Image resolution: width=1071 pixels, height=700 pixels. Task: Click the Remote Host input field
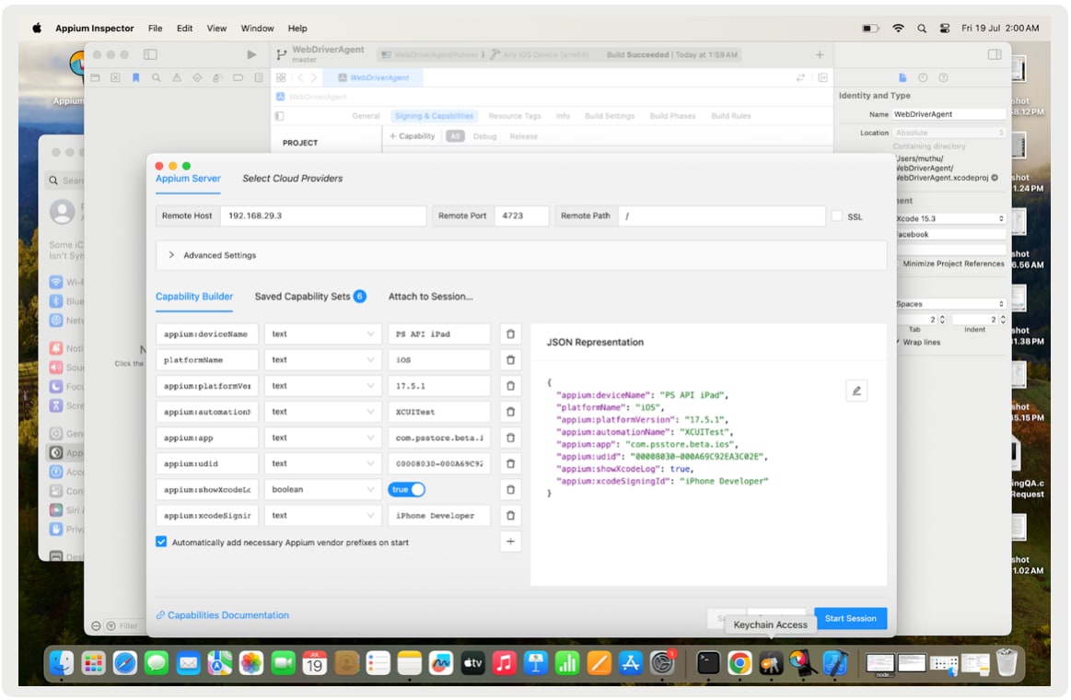pyautogui.click(x=322, y=216)
